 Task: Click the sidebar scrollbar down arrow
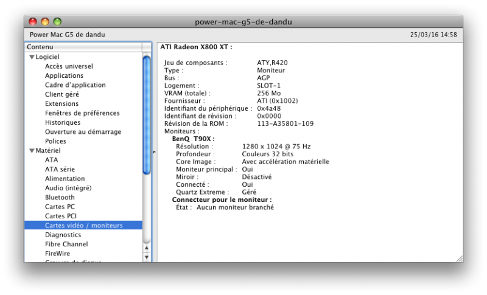click(x=147, y=257)
